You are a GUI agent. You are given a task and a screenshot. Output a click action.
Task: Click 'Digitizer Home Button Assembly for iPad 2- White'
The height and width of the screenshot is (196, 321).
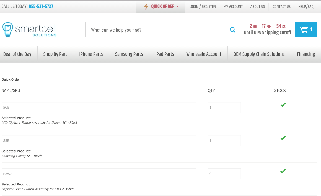coord(38,189)
